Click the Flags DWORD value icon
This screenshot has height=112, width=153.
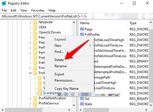click(82, 29)
